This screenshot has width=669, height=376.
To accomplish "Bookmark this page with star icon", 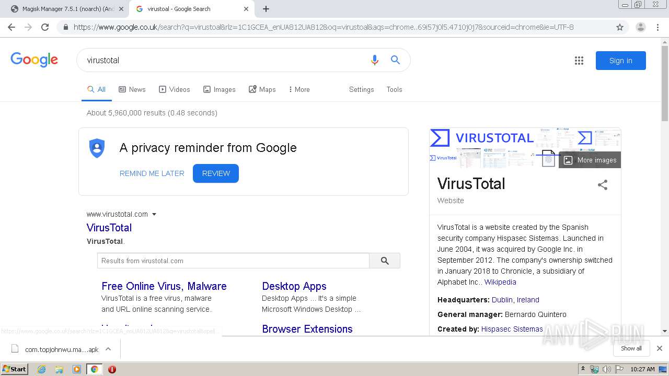I will click(x=620, y=27).
